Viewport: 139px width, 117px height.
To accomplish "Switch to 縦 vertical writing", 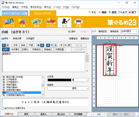I will click(42, 45).
